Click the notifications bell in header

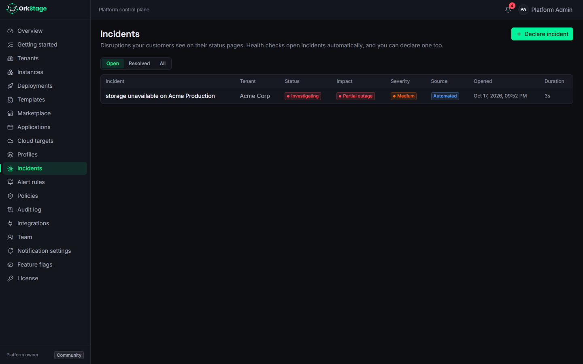[x=508, y=10]
